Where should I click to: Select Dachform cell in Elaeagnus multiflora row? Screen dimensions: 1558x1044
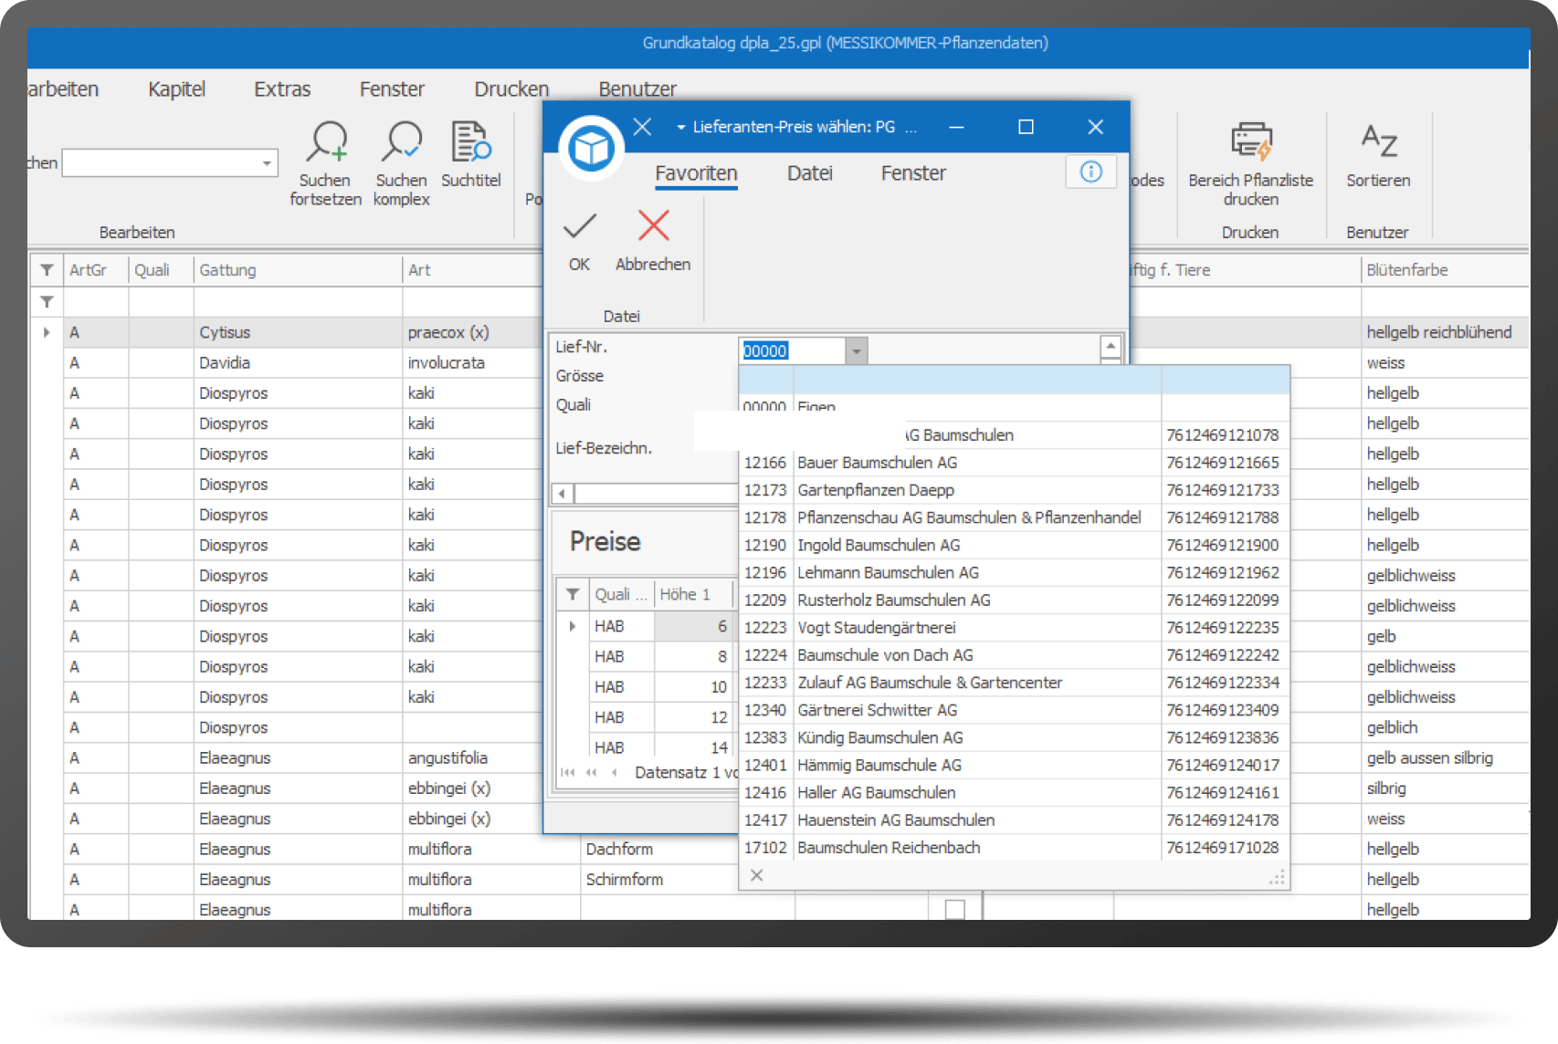point(659,849)
